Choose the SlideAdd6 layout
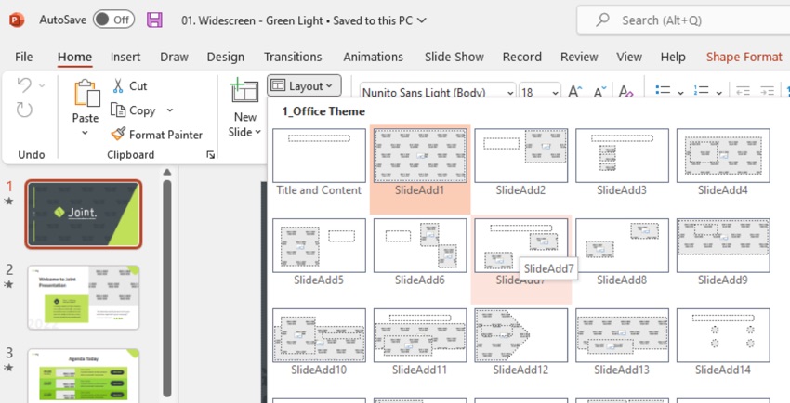This screenshot has width=790, height=403. point(420,252)
